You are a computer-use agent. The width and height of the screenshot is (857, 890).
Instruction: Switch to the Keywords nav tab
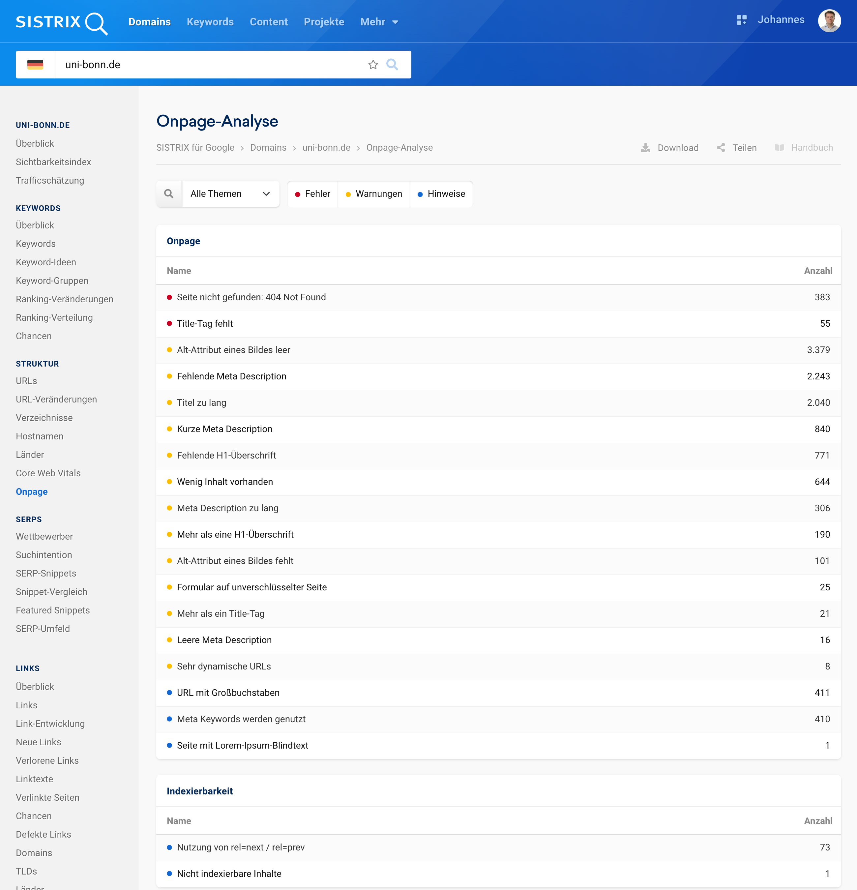click(x=210, y=22)
